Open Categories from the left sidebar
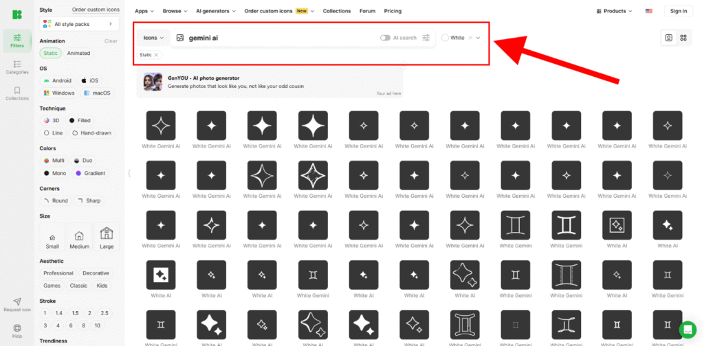The image size is (704, 346). [x=17, y=66]
